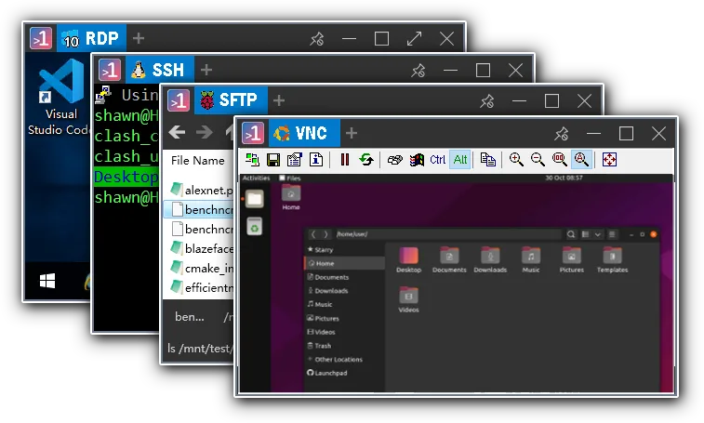Click file manager forward chevron
Image resolution: width=704 pixels, height=423 pixels.
click(x=325, y=234)
